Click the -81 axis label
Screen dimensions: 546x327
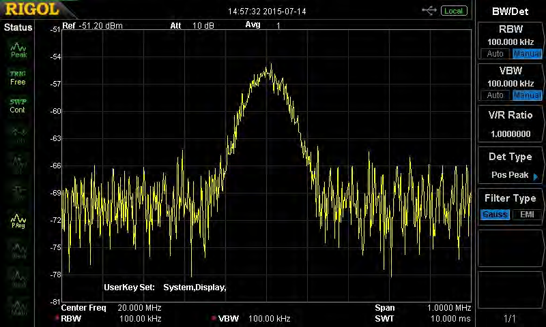point(55,302)
